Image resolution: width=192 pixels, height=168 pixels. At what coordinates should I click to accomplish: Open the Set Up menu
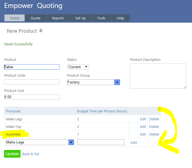coord(80,18)
